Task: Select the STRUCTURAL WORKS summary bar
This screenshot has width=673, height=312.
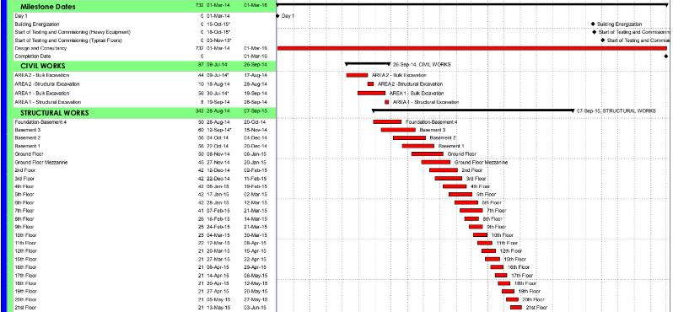Action: [x=473, y=110]
